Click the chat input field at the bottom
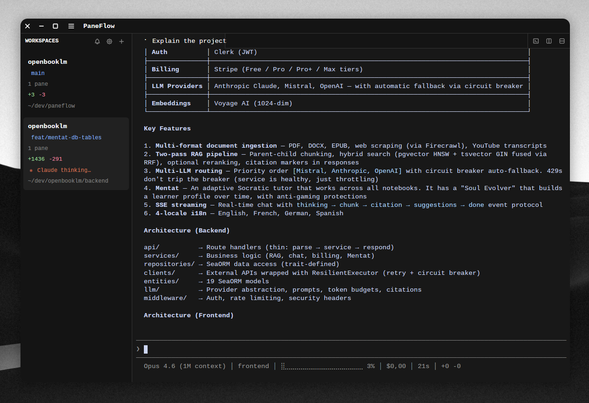This screenshot has width=589, height=403. 326,349
